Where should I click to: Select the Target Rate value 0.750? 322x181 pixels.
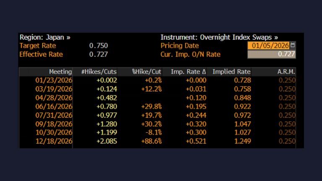pos(99,46)
